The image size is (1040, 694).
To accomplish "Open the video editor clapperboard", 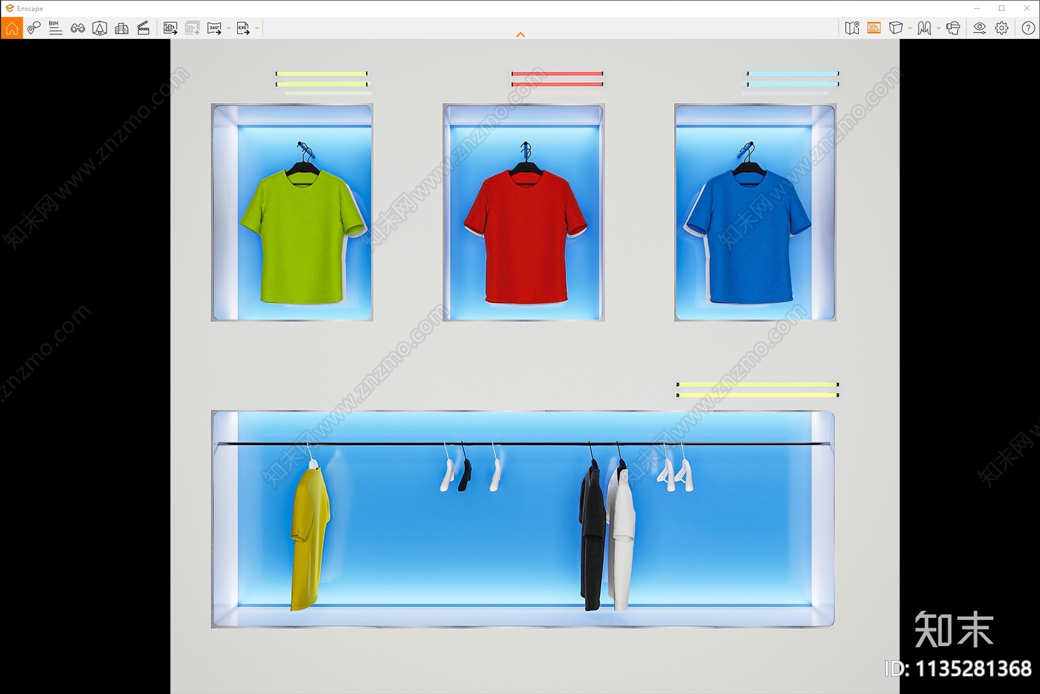I will pos(144,28).
